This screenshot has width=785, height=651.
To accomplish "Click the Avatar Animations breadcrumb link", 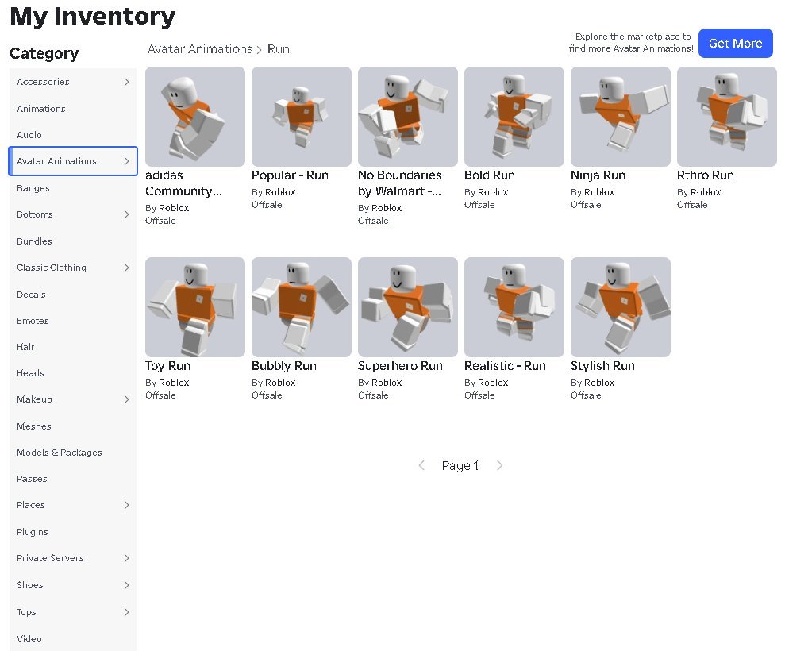I will 200,49.
